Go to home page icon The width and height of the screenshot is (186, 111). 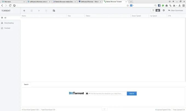point(14,5)
